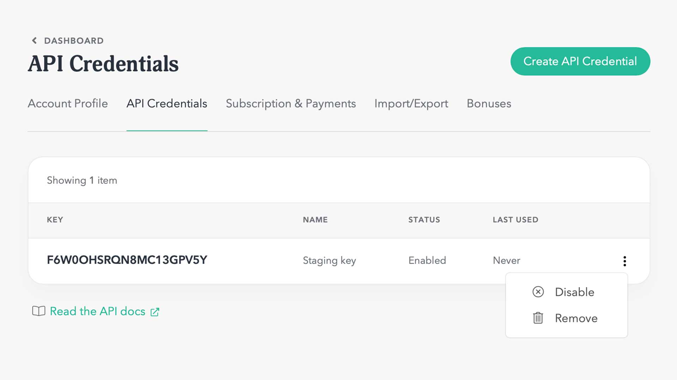Switch to the Account Profile tab
Image resolution: width=677 pixels, height=380 pixels.
click(68, 103)
